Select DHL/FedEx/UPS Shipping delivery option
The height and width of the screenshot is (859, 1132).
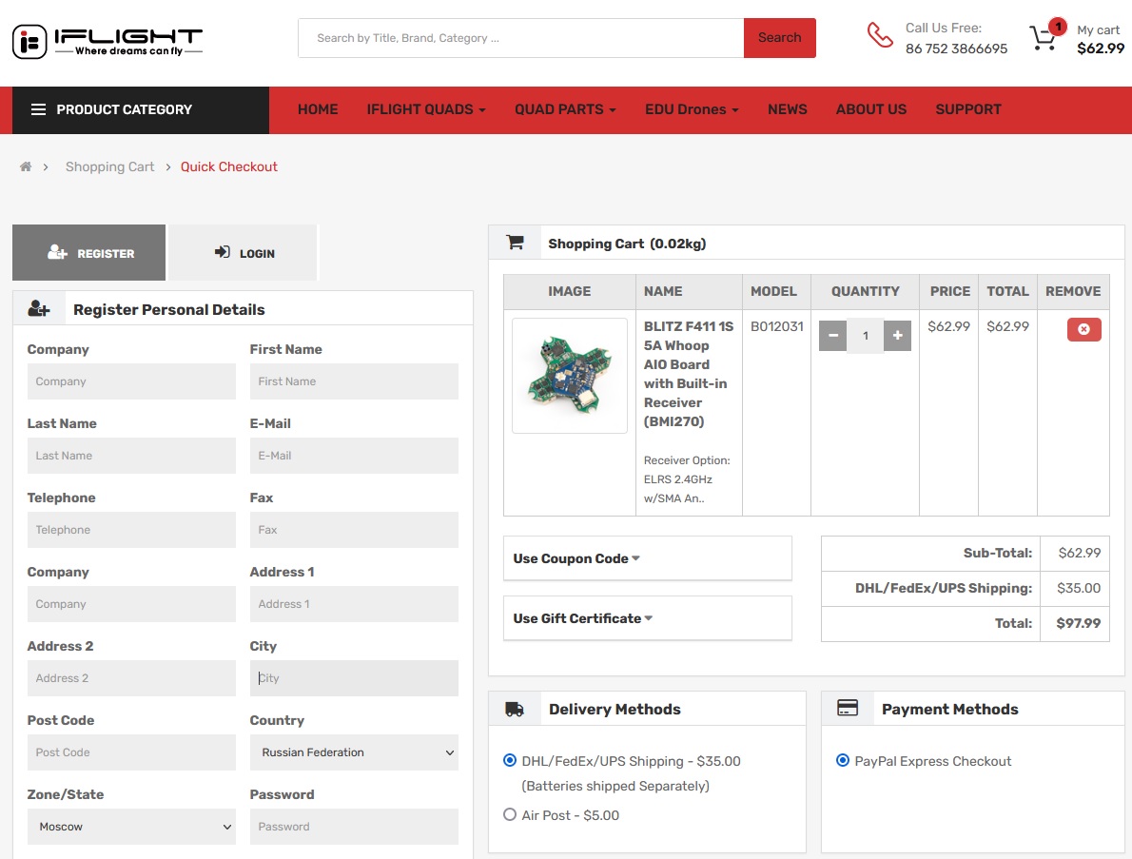pyautogui.click(x=510, y=760)
